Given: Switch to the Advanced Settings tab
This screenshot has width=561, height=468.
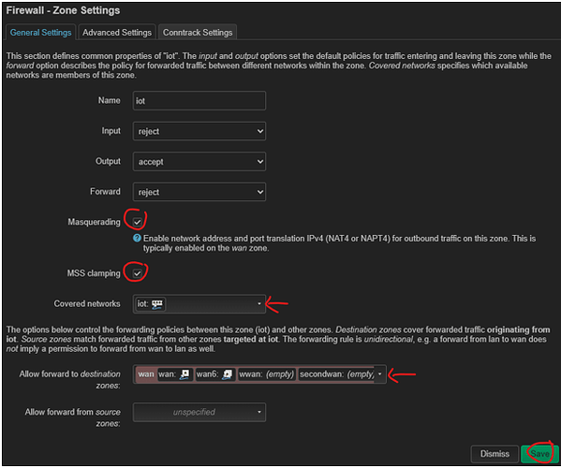Looking at the screenshot, I should 117,33.
